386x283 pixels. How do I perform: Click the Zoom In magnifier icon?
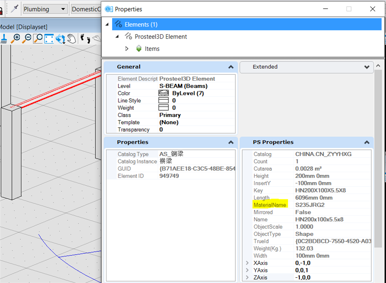15,39
